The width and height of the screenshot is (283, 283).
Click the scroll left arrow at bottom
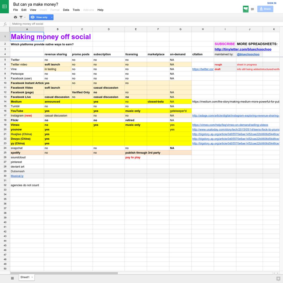click(274, 273)
